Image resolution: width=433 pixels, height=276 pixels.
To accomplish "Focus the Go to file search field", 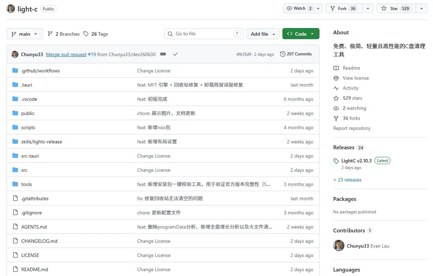I will click(204, 34).
